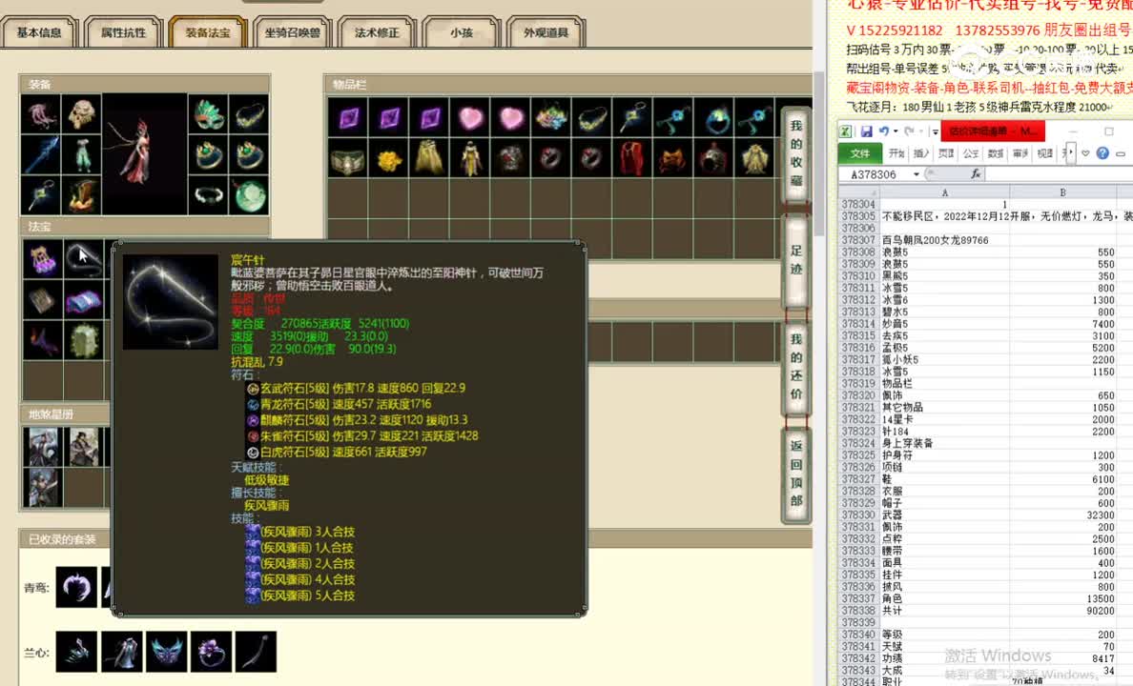Screen dimensions: 1133x686
Task: Select the 青鸾 set crescent icon
Action: tap(76, 587)
